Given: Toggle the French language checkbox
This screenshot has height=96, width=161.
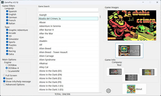Looking at the screenshot, I should point(7,20).
